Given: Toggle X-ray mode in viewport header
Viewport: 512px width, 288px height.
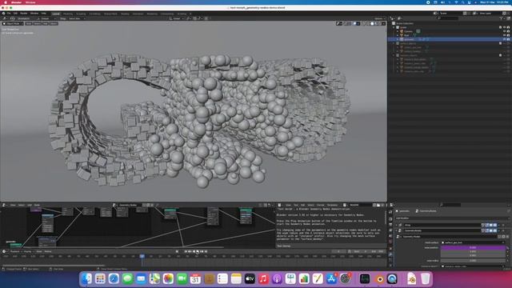Looking at the screenshot, I should coord(364,23).
